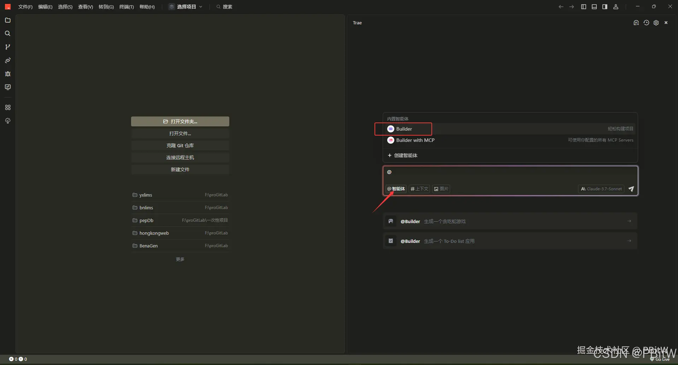Open recent project BenaGen

coord(180,246)
